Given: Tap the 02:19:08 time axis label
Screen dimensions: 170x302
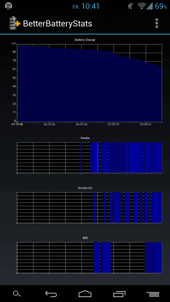Looking at the screenshot, I should tap(17, 124).
